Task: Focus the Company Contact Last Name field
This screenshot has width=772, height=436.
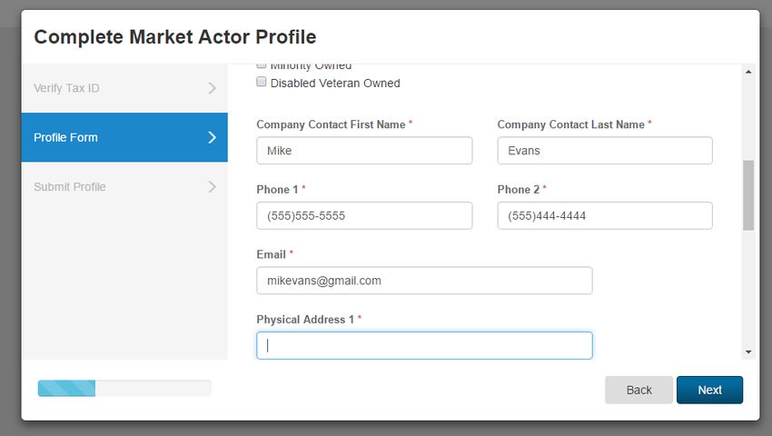Action: [605, 151]
